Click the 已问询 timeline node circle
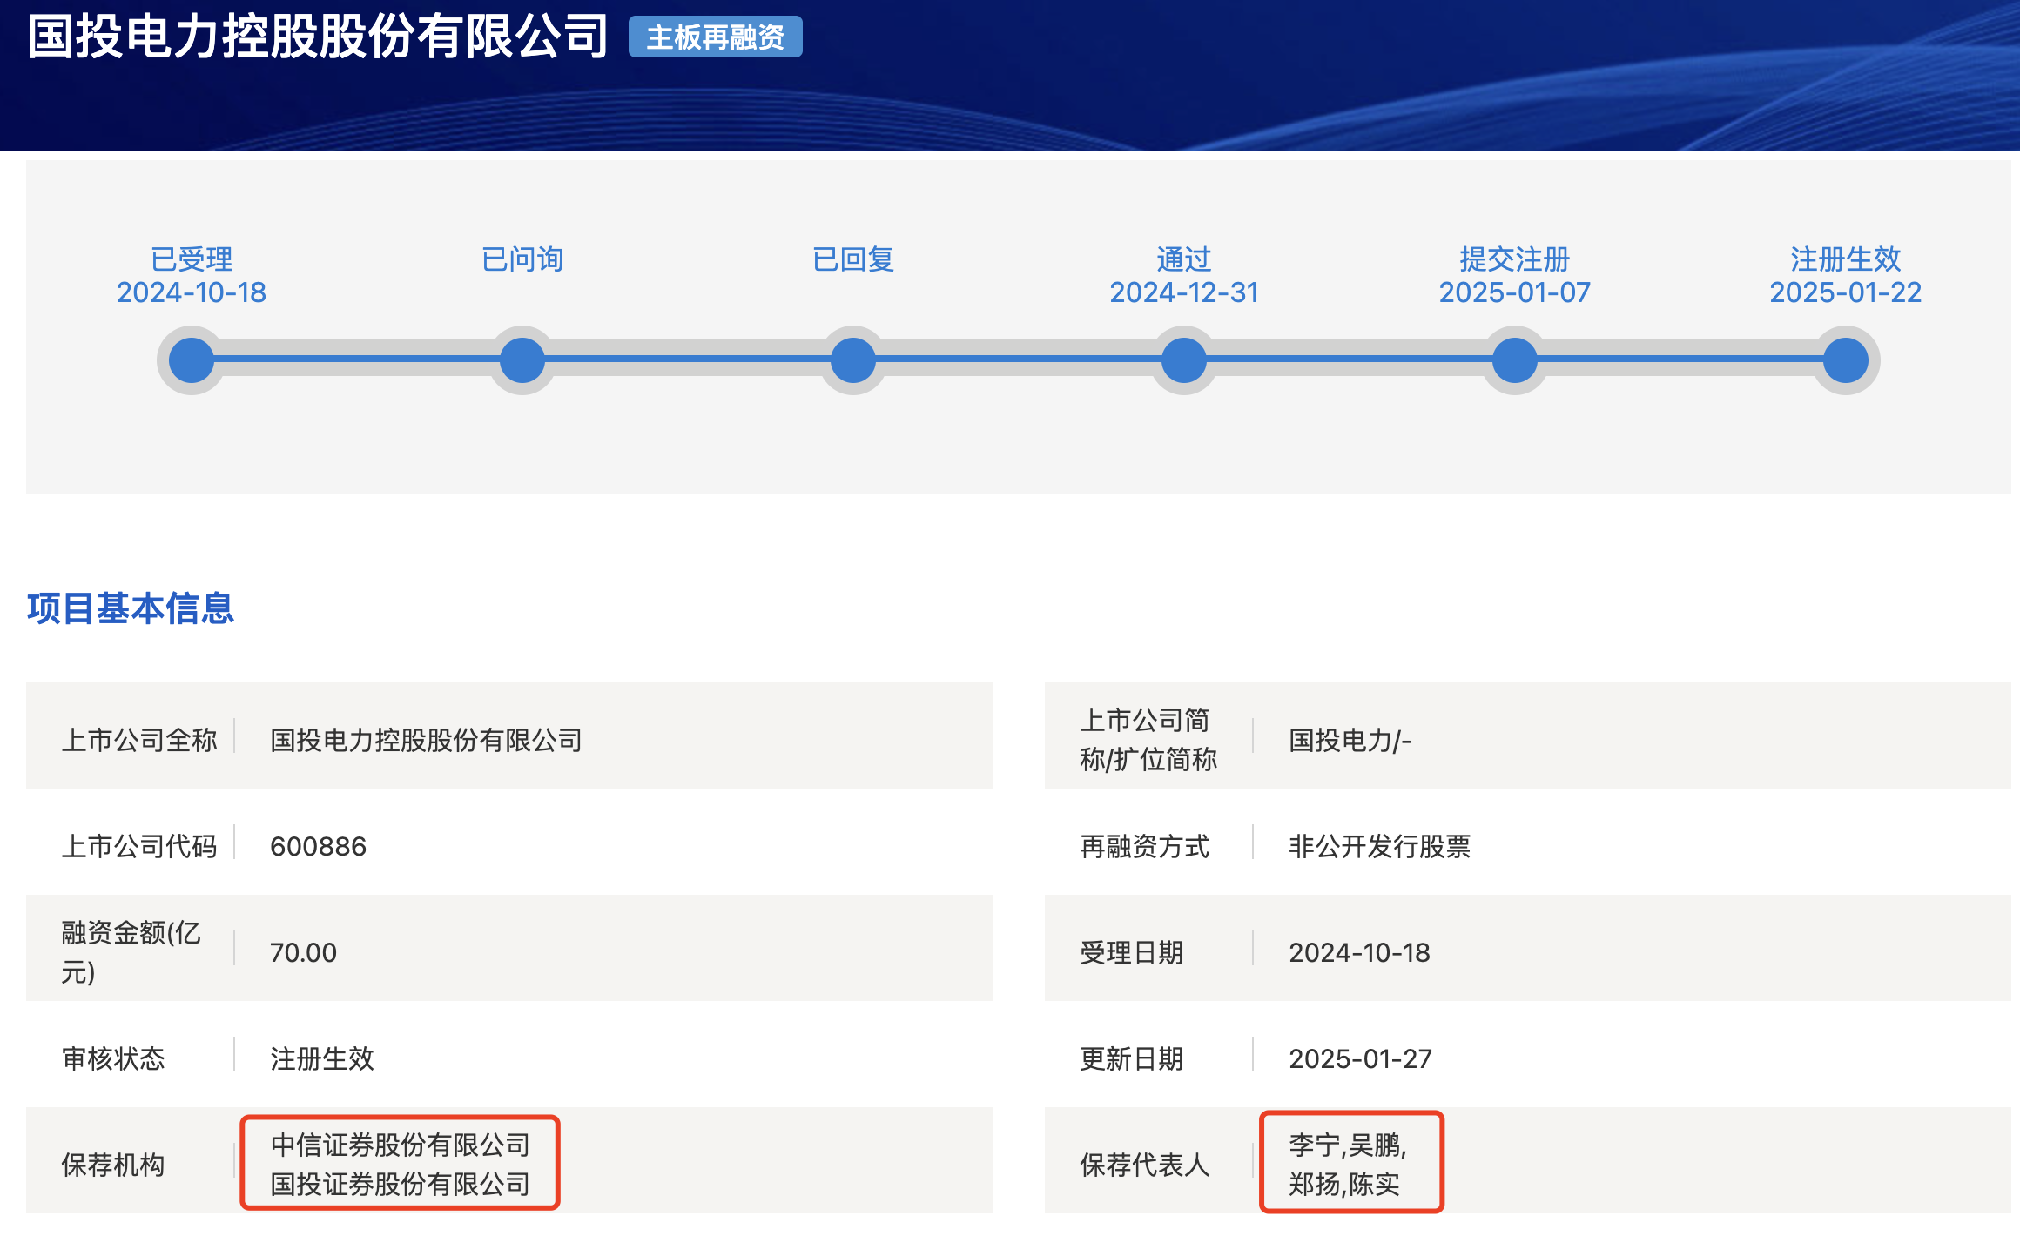The image size is (2020, 1236). pyautogui.click(x=522, y=360)
